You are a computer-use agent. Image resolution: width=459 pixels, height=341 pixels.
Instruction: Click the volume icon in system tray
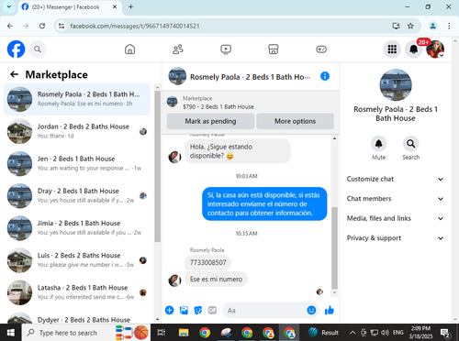385,333
